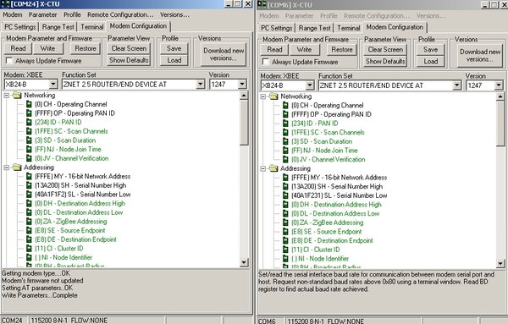Image resolution: width=508 pixels, height=324 pixels.
Task: Click SC Scan Channels icon in COM24 window
Action: click(29, 131)
